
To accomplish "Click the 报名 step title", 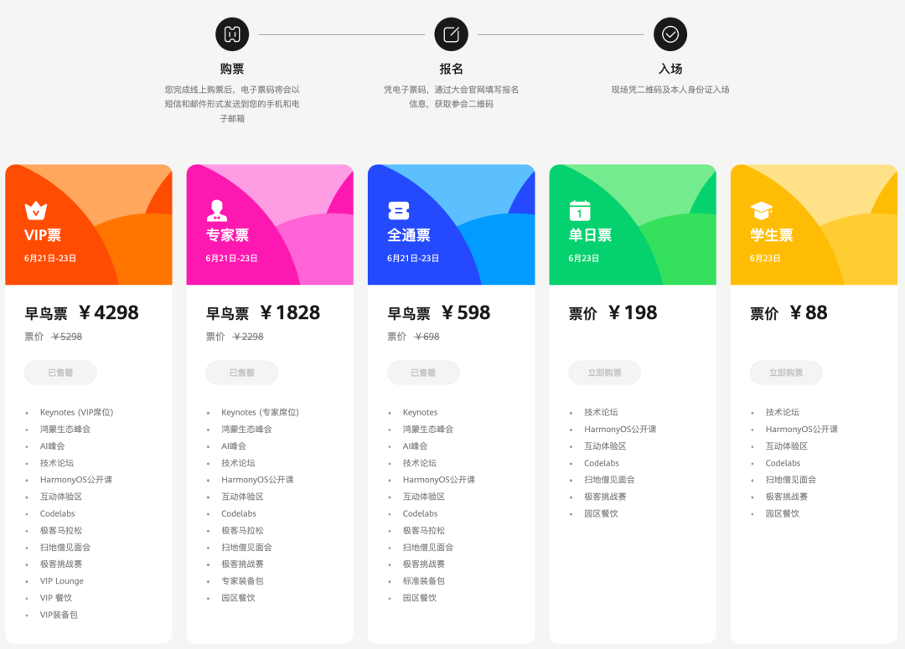I will (x=452, y=69).
